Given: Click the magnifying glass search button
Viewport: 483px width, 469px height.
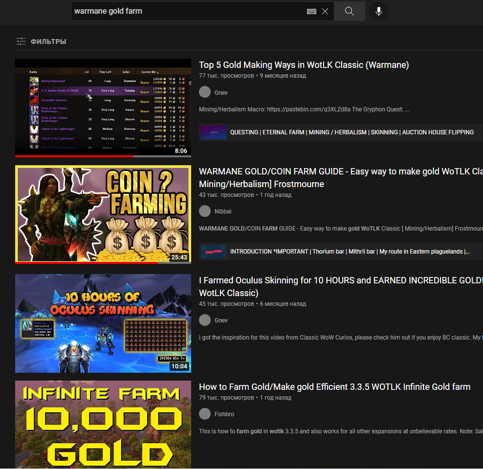Looking at the screenshot, I should (349, 11).
